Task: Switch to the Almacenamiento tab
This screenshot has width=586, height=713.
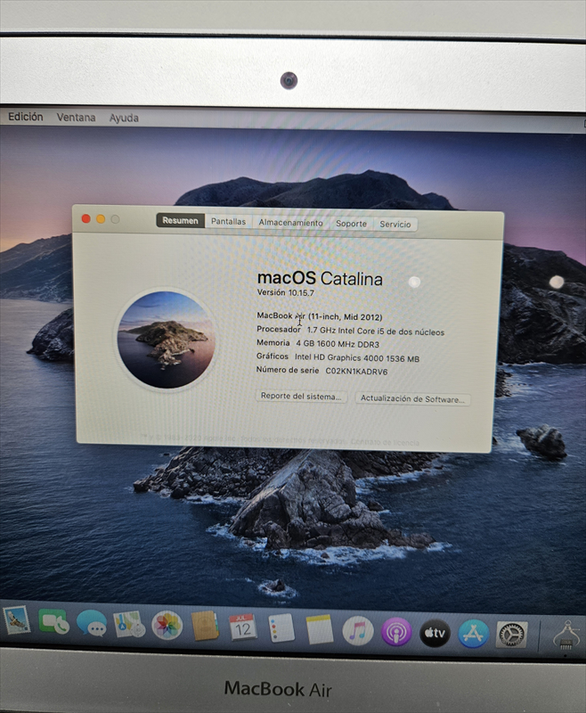Action: (290, 223)
